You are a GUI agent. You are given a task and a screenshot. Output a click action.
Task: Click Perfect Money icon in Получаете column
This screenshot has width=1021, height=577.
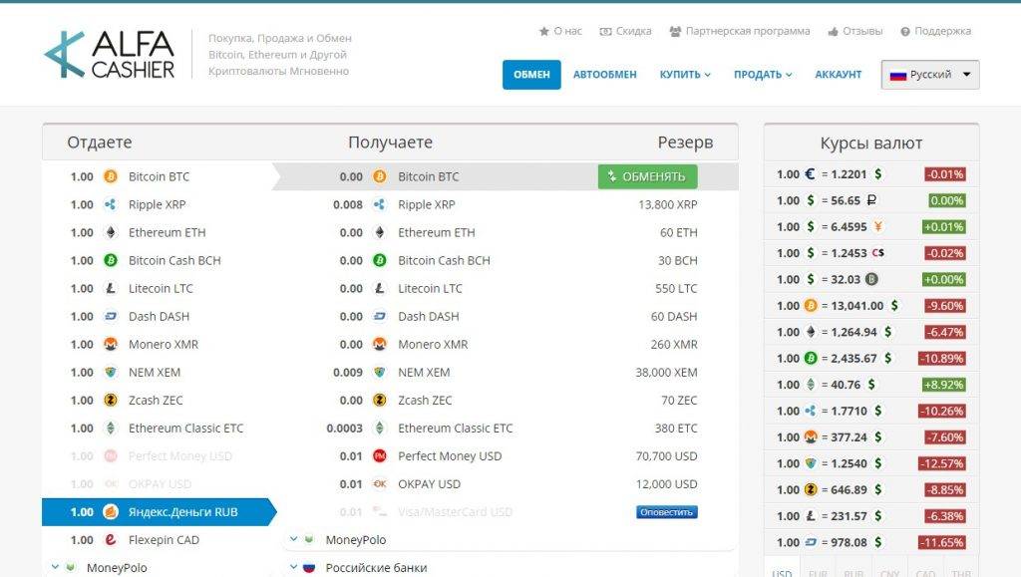click(380, 456)
